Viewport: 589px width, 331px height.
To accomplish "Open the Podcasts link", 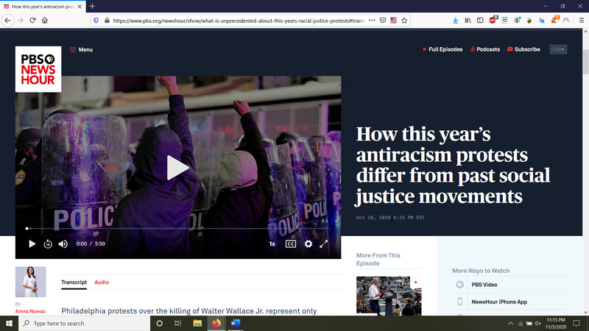I will point(484,50).
